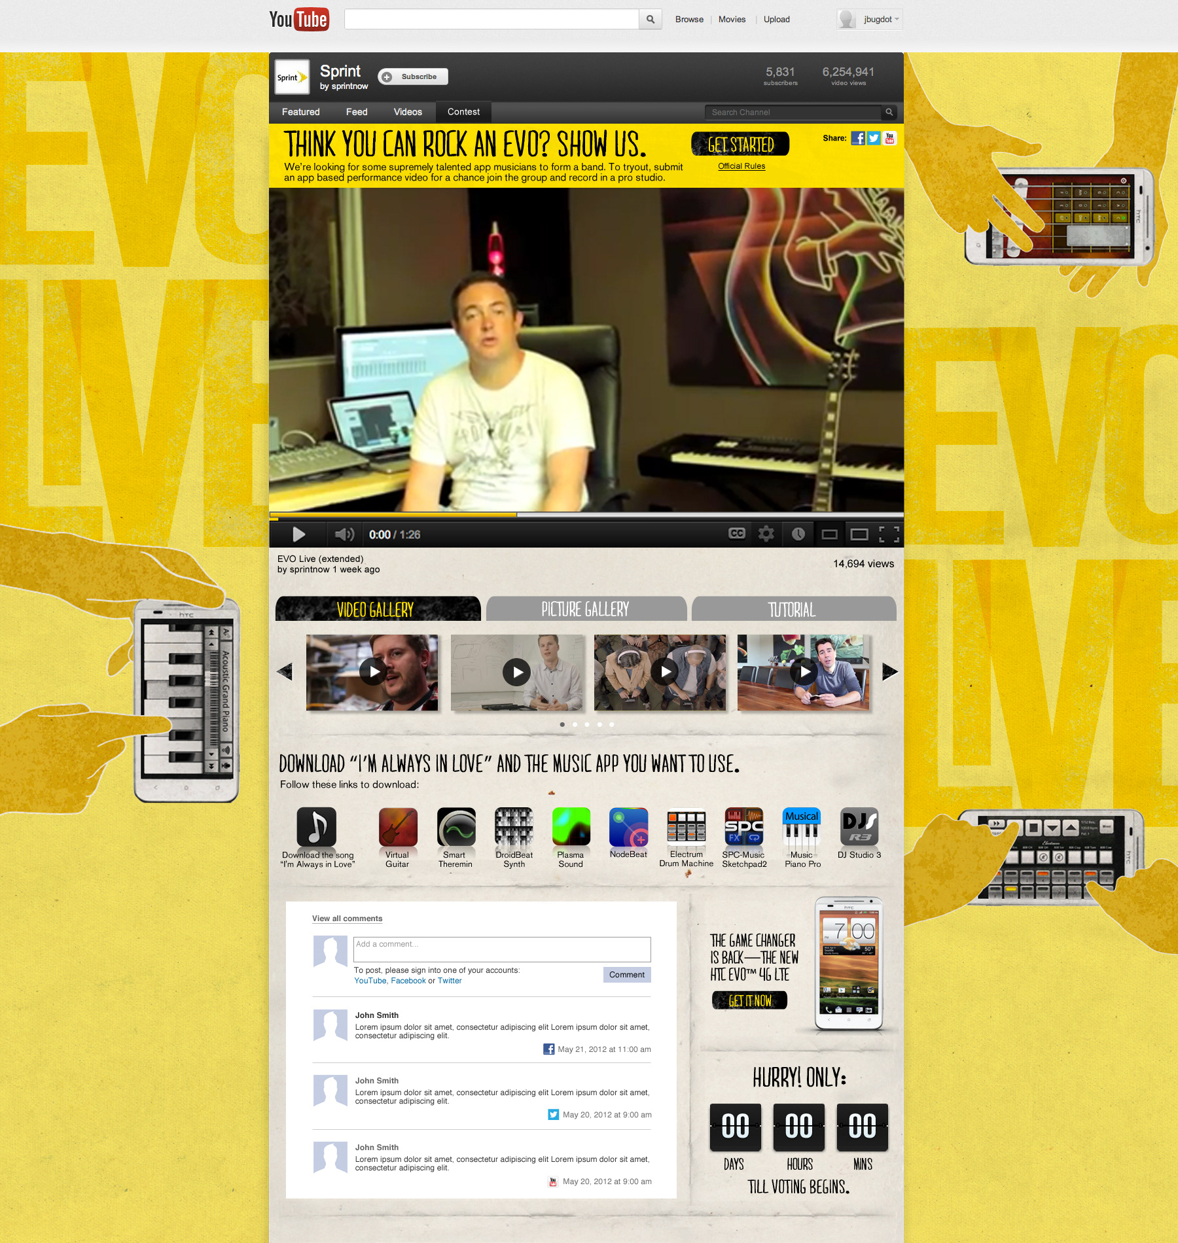Open the Videos tab
This screenshot has width=1178, height=1243.
408,112
